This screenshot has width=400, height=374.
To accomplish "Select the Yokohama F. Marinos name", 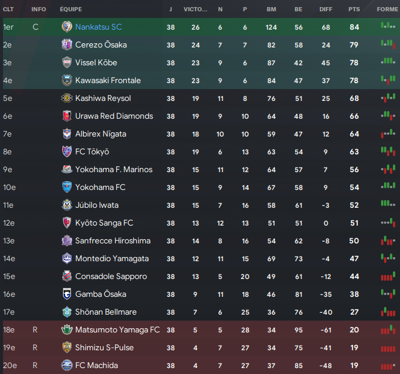I will (x=114, y=170).
